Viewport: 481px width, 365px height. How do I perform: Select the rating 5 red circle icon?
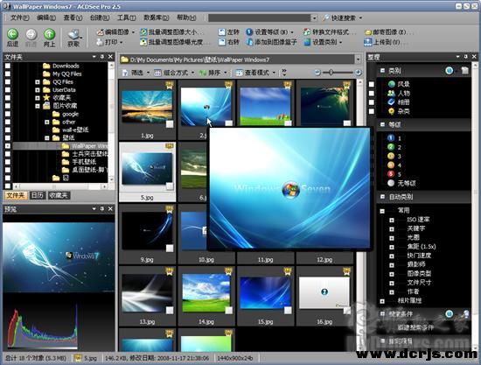[391, 174]
